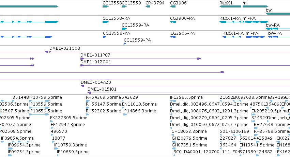Click the CG13558-PA protein label
The image size is (290, 157).
pyautogui.click(x=117, y=33)
